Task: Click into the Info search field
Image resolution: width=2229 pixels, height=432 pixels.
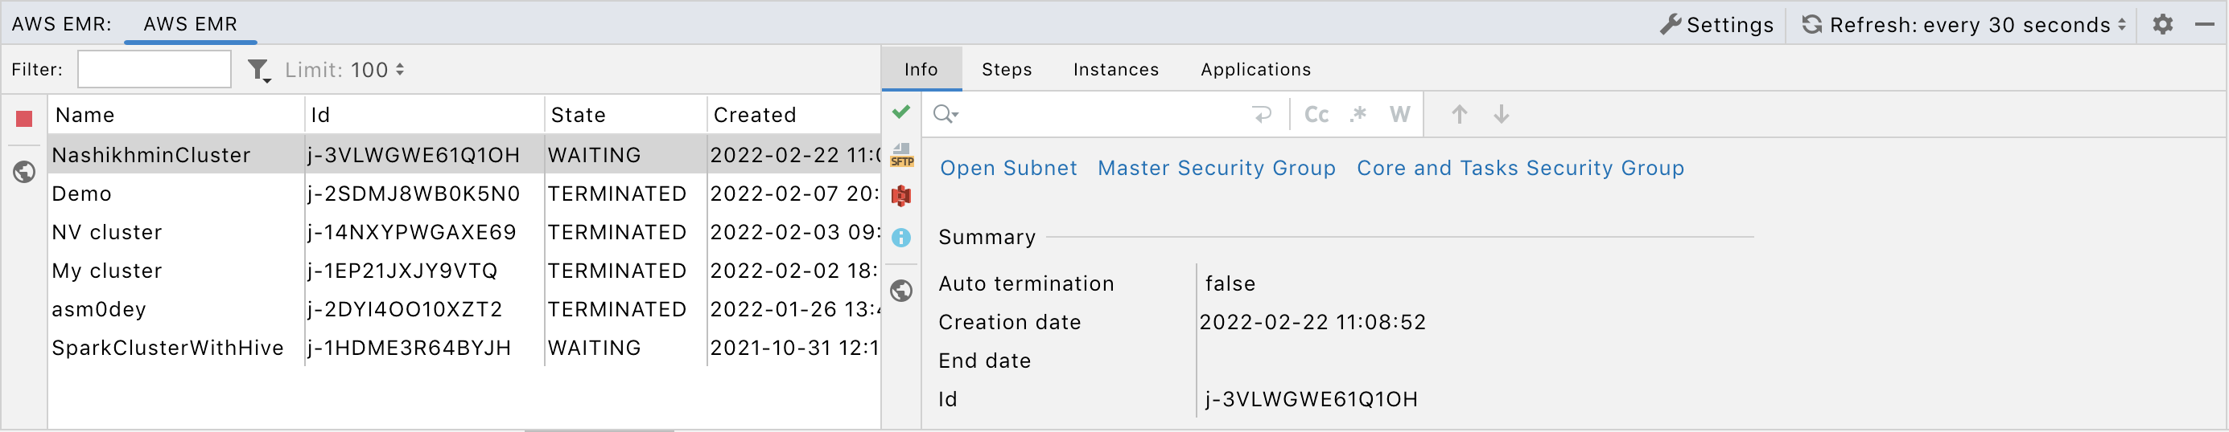Action: [1103, 114]
